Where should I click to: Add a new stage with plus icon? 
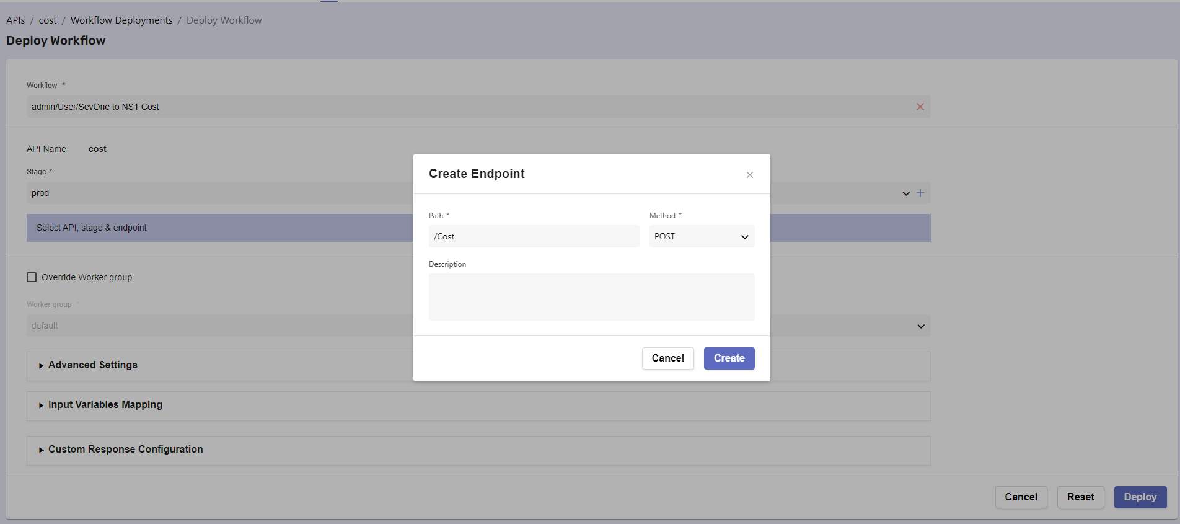click(x=920, y=193)
